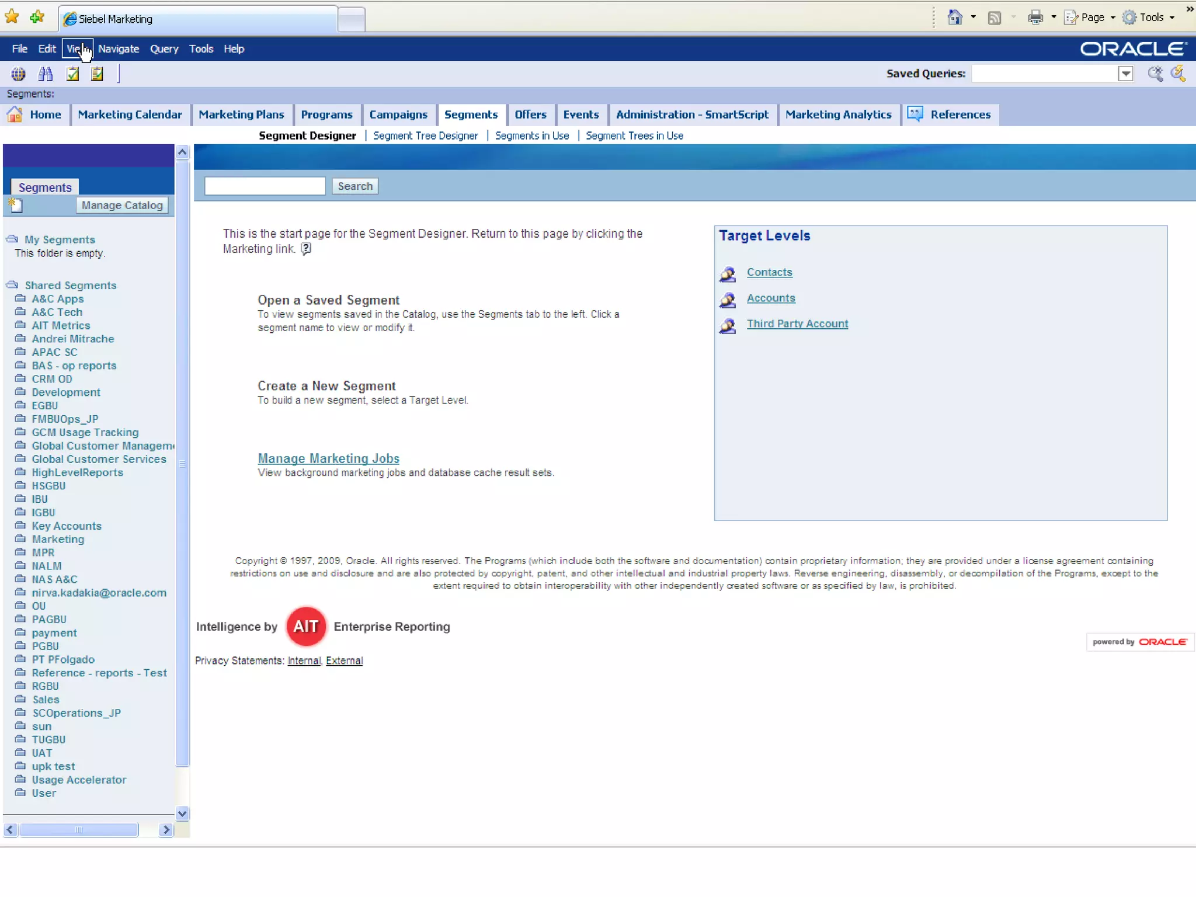Image resolution: width=1196 pixels, height=897 pixels.
Task: Click the browser Print icon
Action: [x=1035, y=18]
